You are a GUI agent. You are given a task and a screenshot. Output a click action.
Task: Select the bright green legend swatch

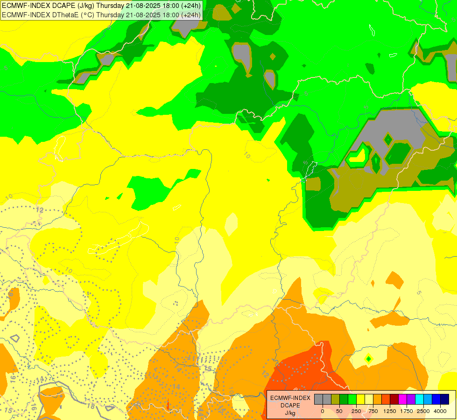point(352,399)
